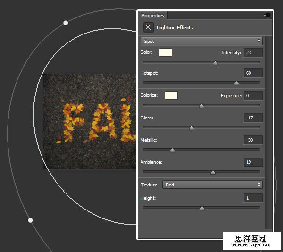Click the Gloss value field
Viewport: 283px width, 252px height.
(x=253, y=118)
